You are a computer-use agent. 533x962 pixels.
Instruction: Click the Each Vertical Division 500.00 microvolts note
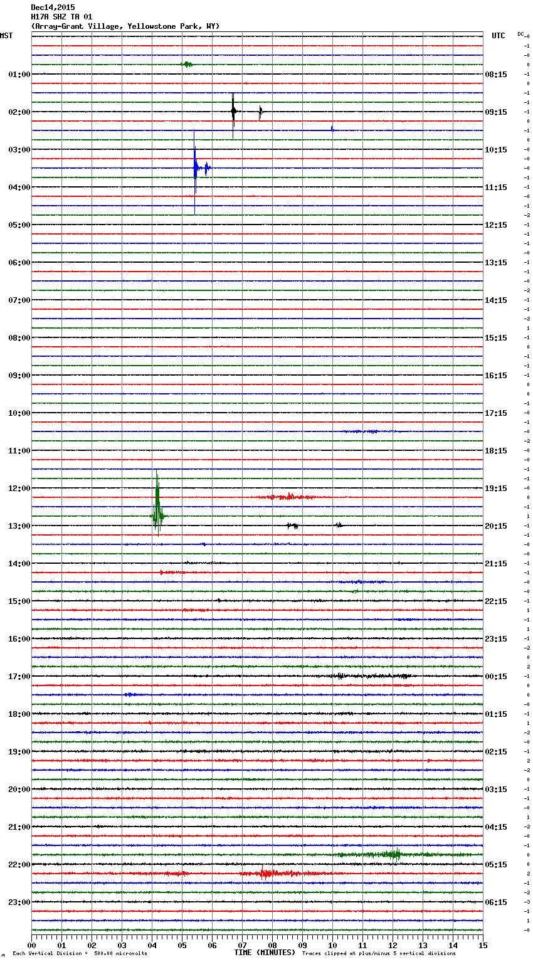(80, 954)
